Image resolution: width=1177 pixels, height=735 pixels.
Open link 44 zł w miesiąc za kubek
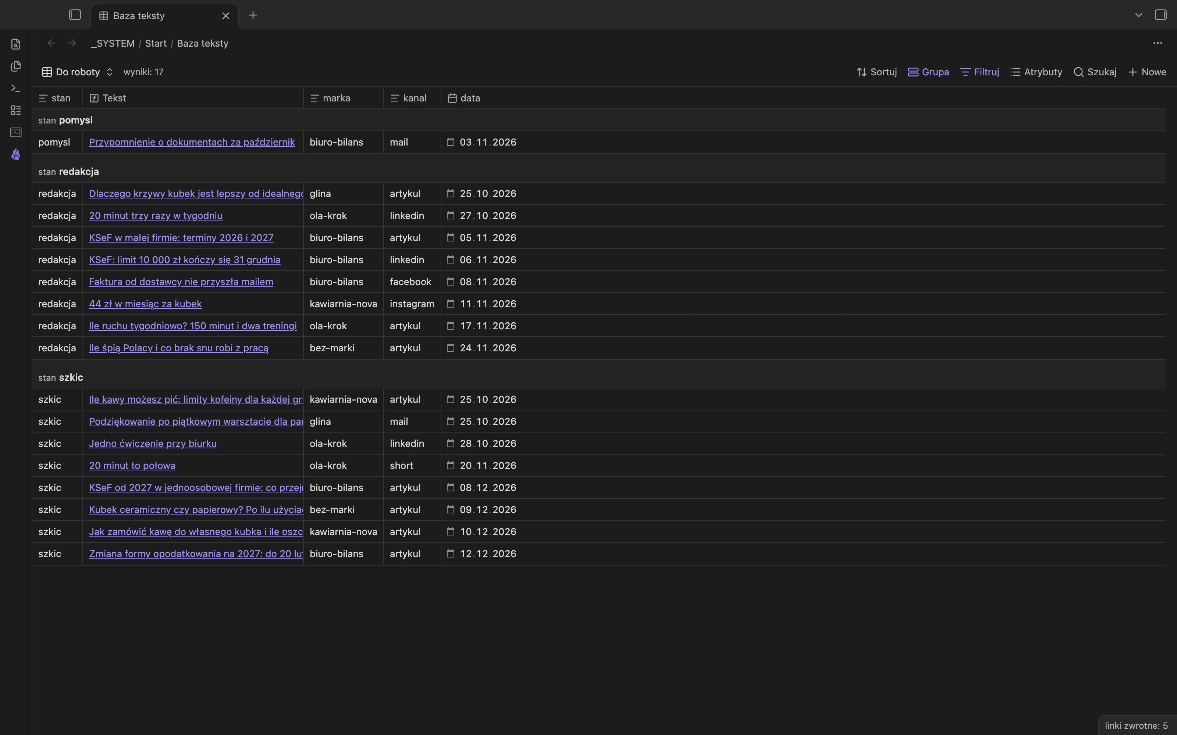click(x=145, y=304)
